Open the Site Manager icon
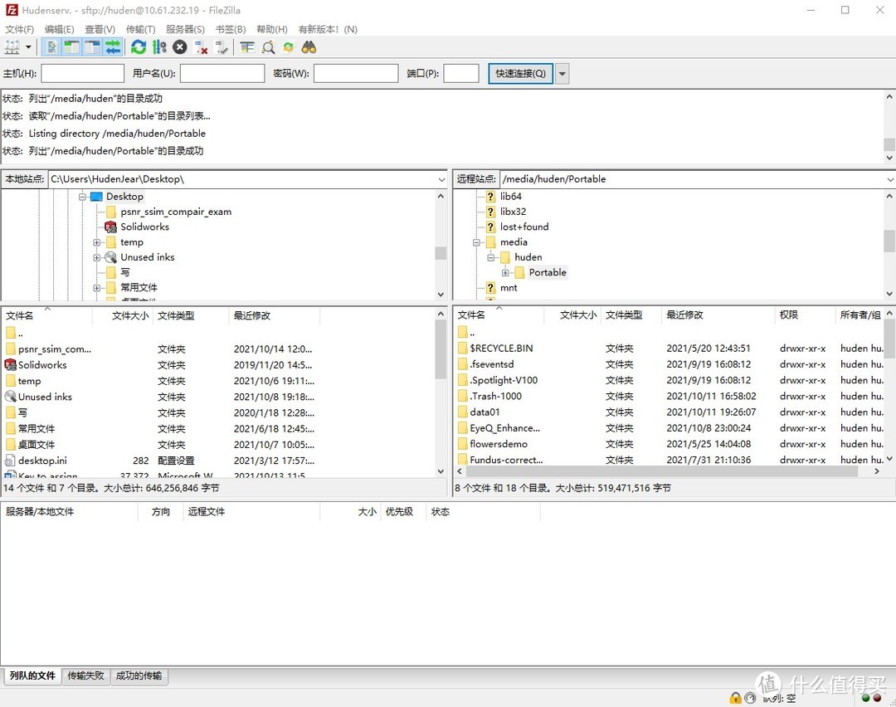The image size is (896, 707). click(x=12, y=47)
